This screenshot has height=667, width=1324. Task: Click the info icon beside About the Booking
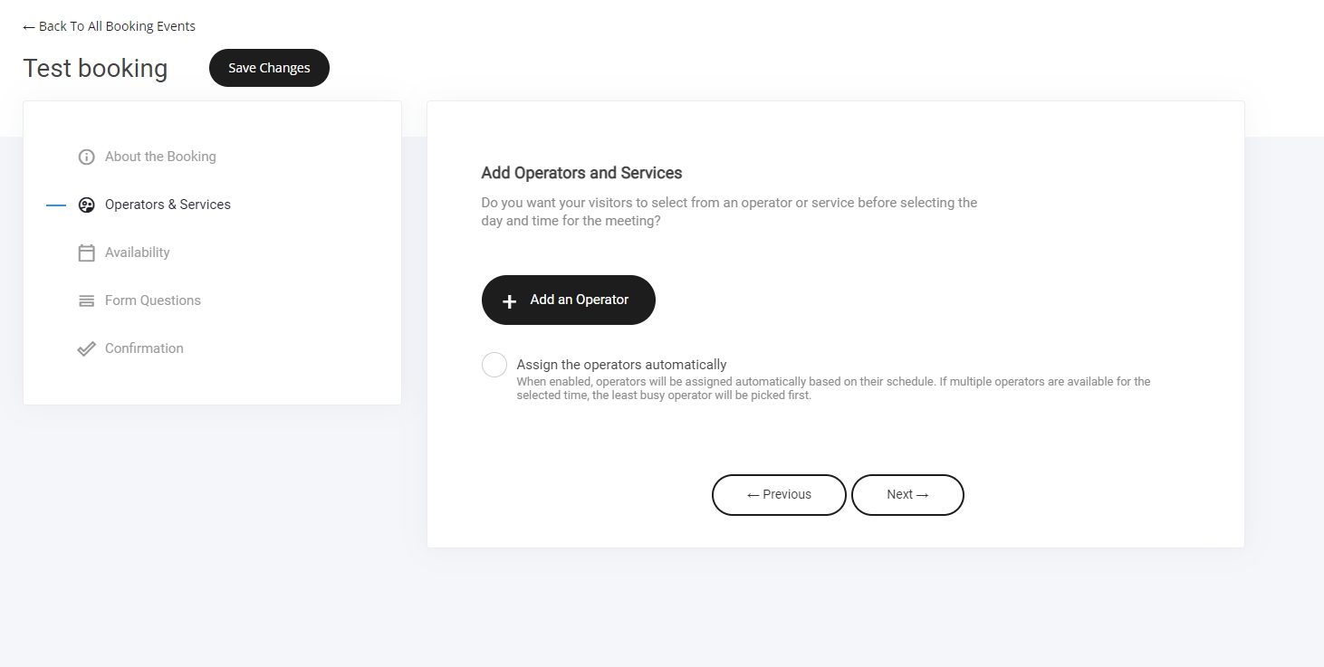[87, 157]
